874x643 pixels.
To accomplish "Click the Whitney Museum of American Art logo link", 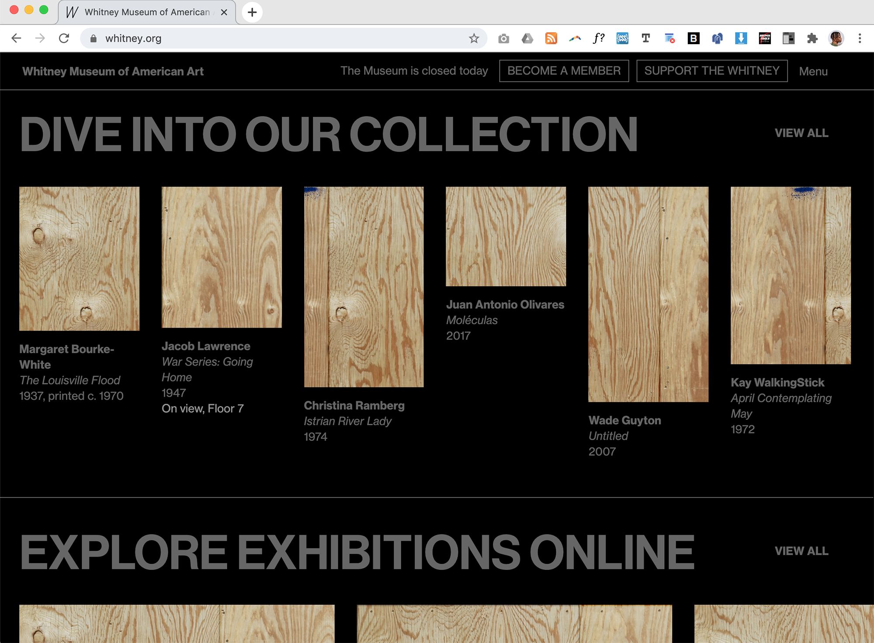I will (113, 71).
